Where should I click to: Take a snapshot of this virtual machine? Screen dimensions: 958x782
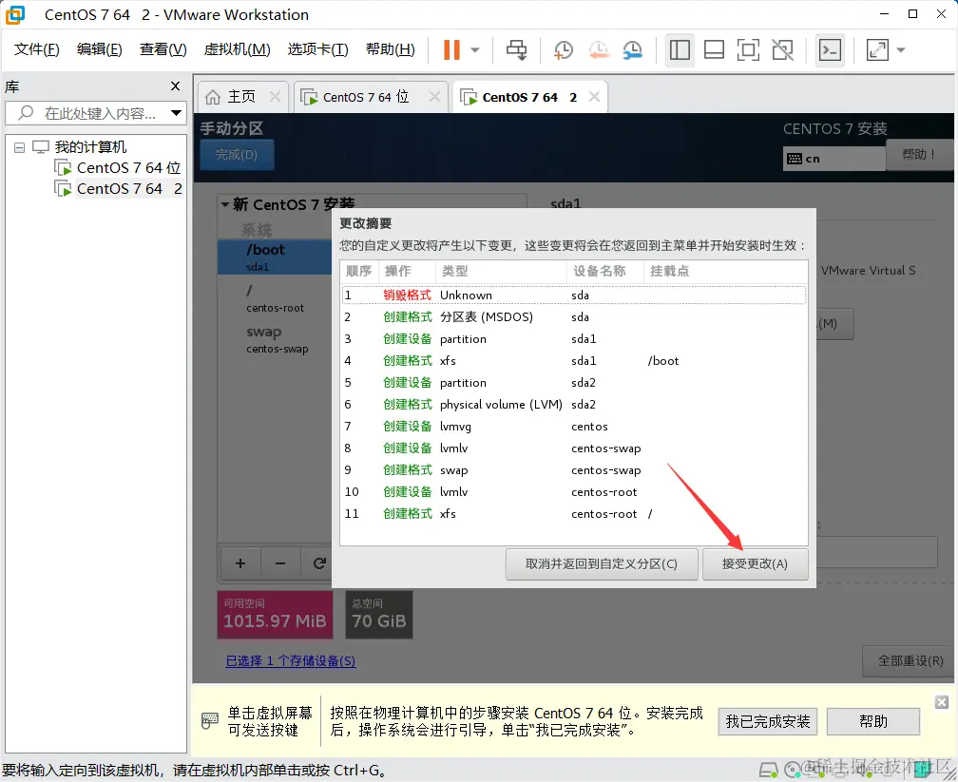click(563, 49)
